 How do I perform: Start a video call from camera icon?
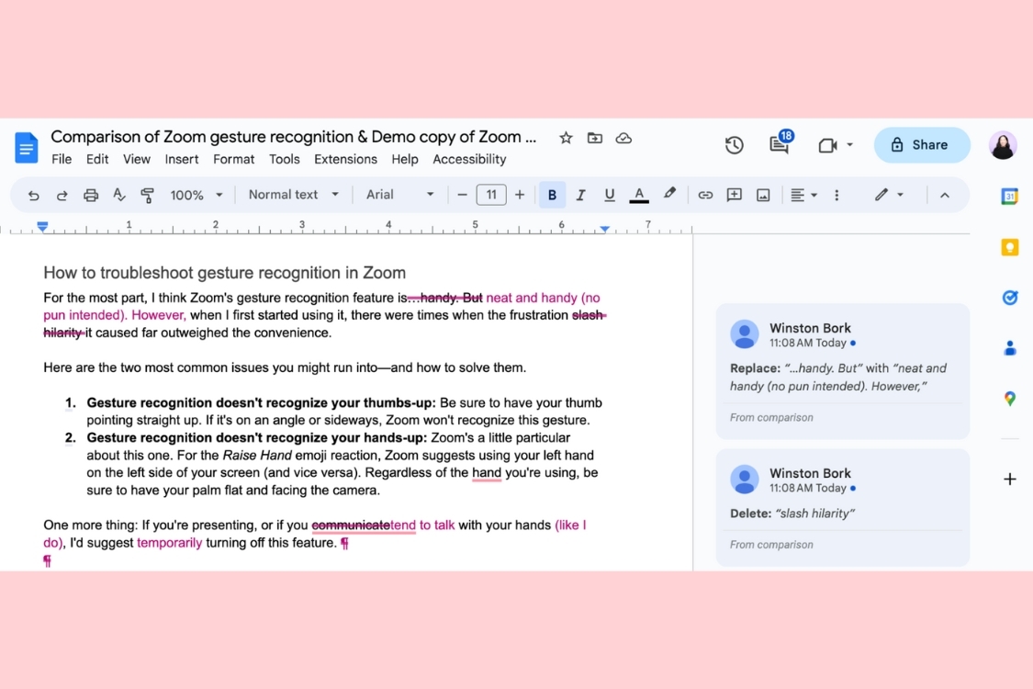827,145
